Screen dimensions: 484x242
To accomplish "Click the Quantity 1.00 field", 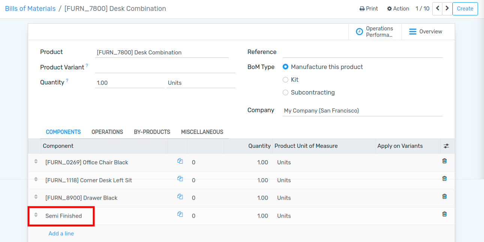I will tap(130, 83).
